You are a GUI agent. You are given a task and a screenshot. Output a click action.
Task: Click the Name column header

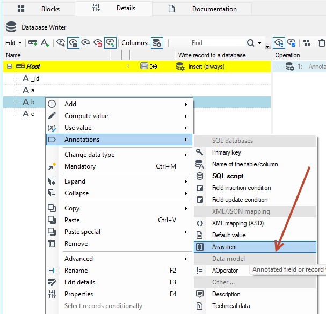click(x=56, y=55)
